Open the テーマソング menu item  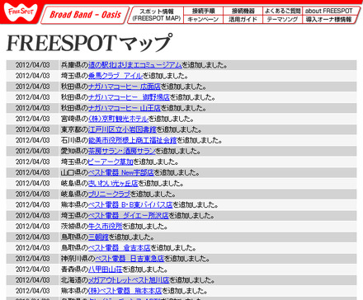[x=282, y=20]
